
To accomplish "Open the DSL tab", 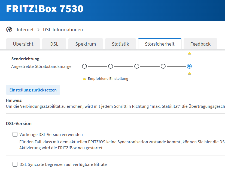I will point(54,44).
